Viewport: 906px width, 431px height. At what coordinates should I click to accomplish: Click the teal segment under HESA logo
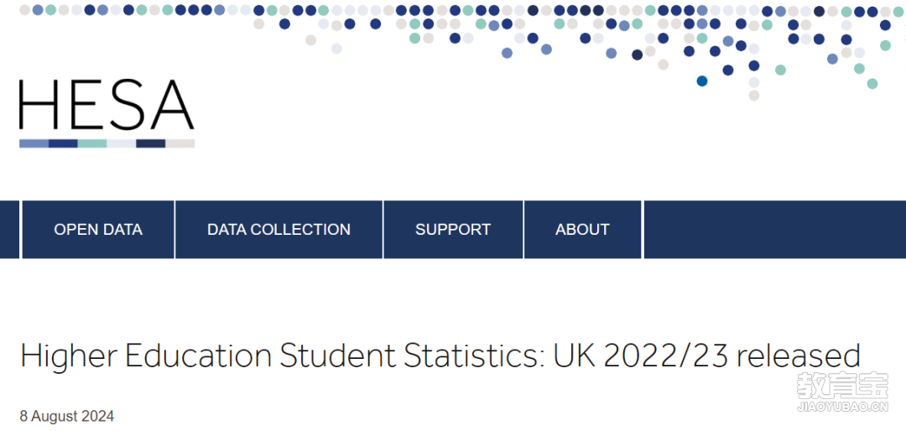[92, 143]
